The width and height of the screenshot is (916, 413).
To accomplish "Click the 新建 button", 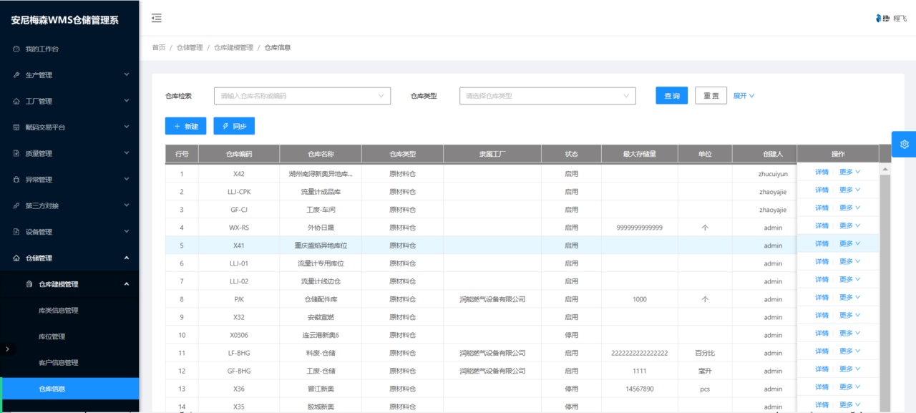I will (x=186, y=126).
